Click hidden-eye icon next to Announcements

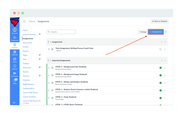40,34
